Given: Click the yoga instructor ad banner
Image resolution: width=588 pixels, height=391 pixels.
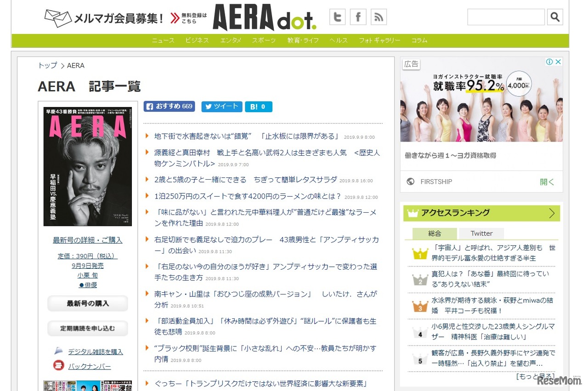Looking at the screenshot, I should coord(481,99).
